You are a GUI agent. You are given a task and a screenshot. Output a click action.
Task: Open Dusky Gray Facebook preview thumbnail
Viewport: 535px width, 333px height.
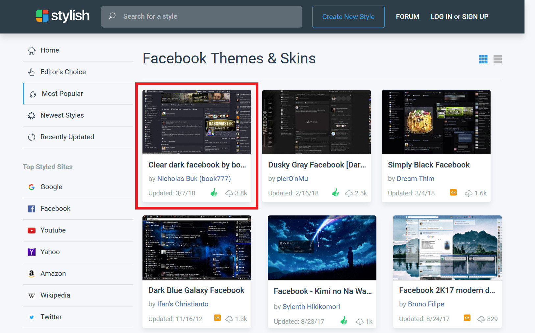point(317,122)
